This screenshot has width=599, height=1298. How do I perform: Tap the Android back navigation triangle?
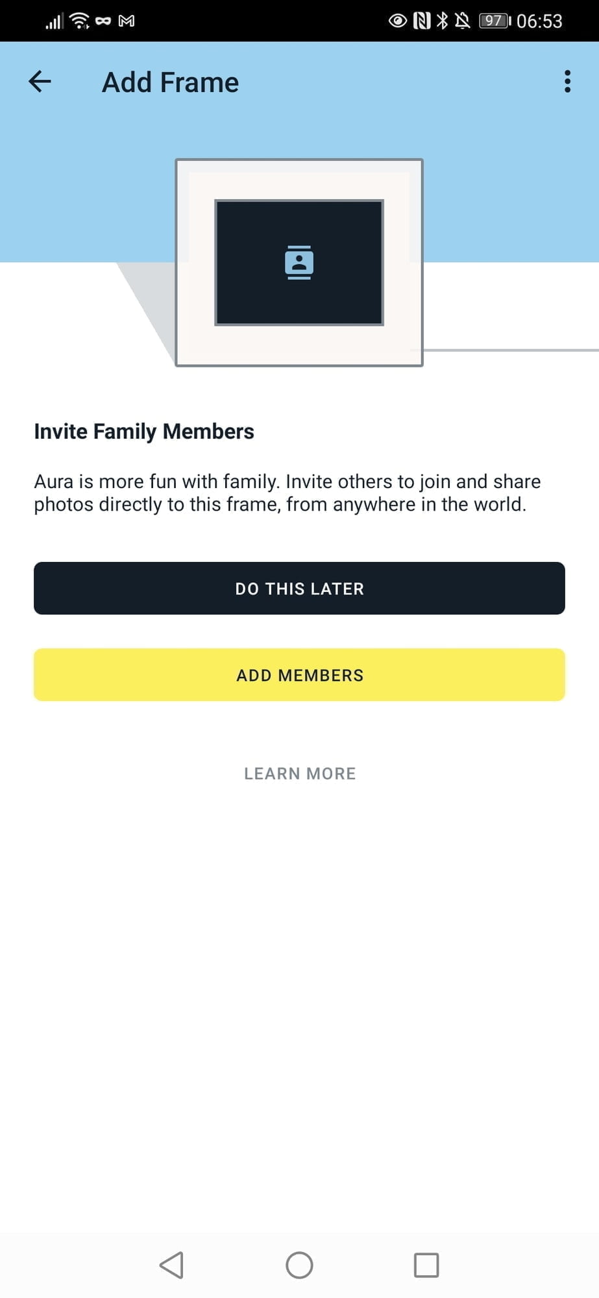coord(172,1265)
